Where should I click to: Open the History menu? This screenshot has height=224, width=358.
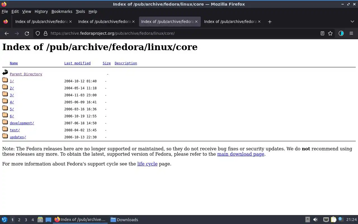[41, 11]
